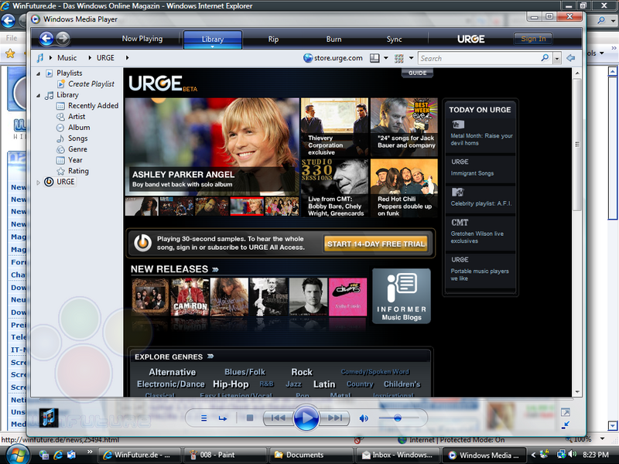Open the GUIDE button above the banner
Image resolution: width=619 pixels, height=464 pixels.
[417, 73]
